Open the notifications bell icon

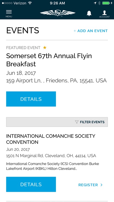[x=89, y=13]
